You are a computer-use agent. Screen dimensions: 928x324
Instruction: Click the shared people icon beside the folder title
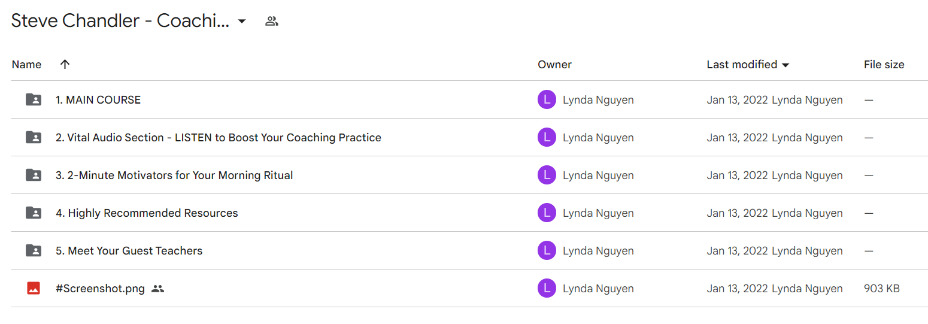pyautogui.click(x=272, y=22)
